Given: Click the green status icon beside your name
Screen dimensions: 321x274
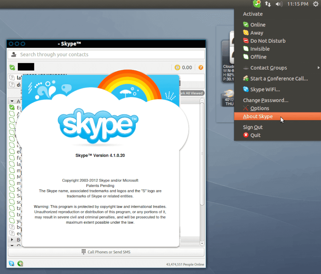Looking at the screenshot, I should tap(12, 67).
